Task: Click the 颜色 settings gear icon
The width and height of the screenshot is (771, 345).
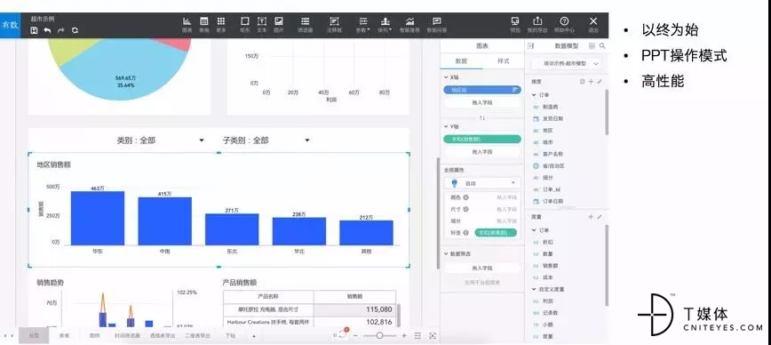Action: click(465, 197)
